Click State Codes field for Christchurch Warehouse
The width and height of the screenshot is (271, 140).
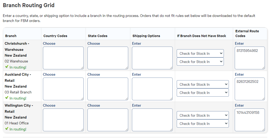108,58
